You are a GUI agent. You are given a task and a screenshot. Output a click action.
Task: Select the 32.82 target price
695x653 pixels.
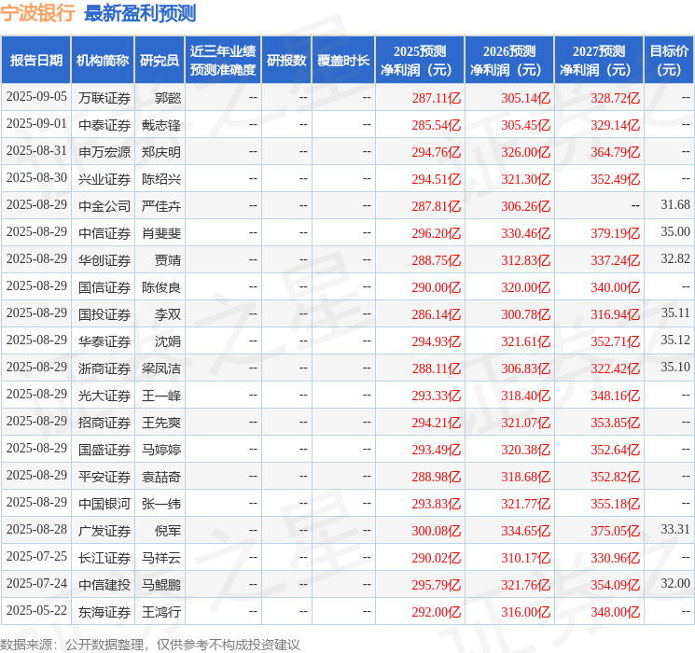(x=675, y=259)
